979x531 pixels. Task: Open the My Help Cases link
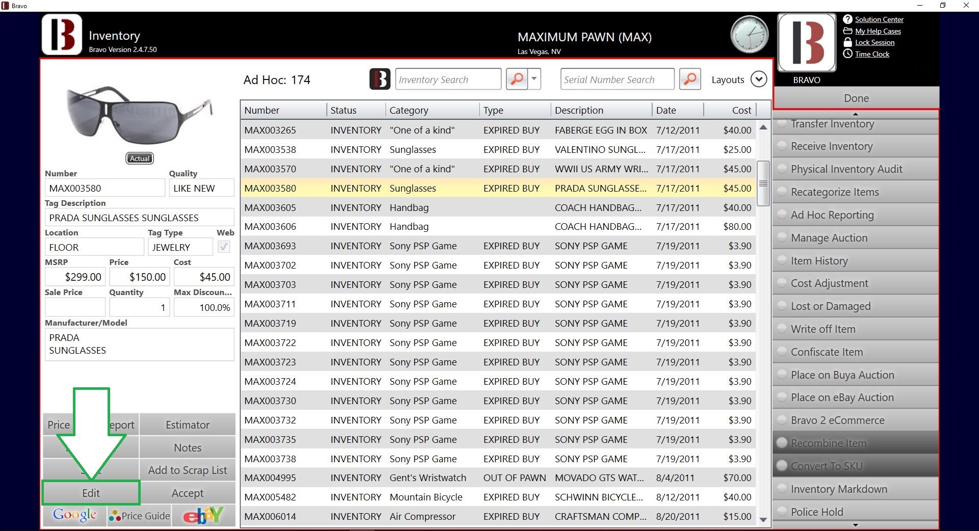[x=878, y=31]
